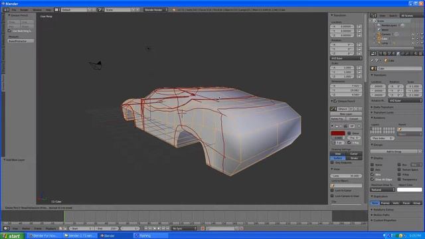Click the red grease pencil color swatch

point(338,133)
